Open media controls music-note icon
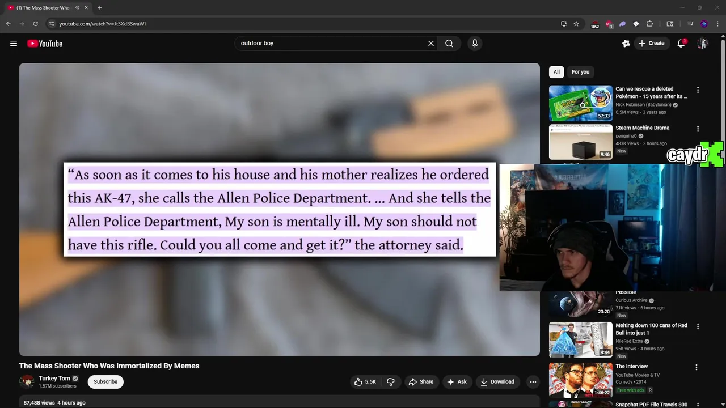 (690, 24)
